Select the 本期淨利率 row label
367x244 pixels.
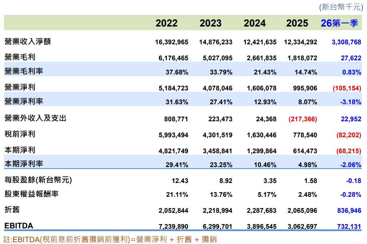click(24, 164)
